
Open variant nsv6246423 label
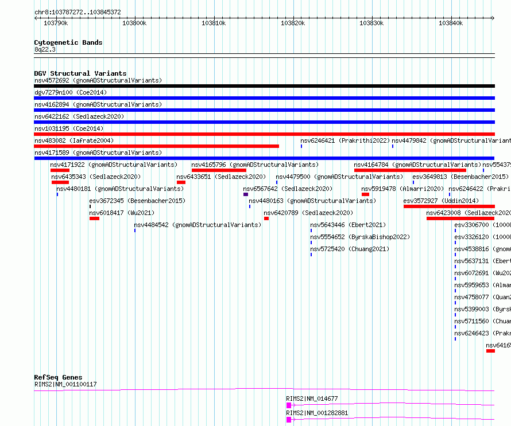pos(482,333)
